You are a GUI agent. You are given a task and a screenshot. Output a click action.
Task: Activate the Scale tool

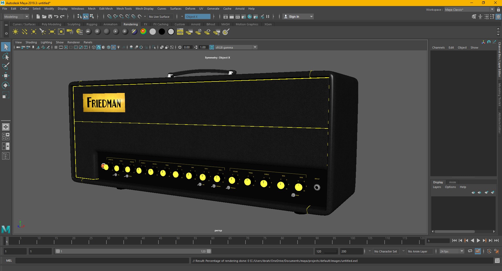(6, 95)
